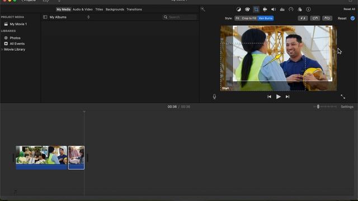Rotate the clip clockwise

327,18
